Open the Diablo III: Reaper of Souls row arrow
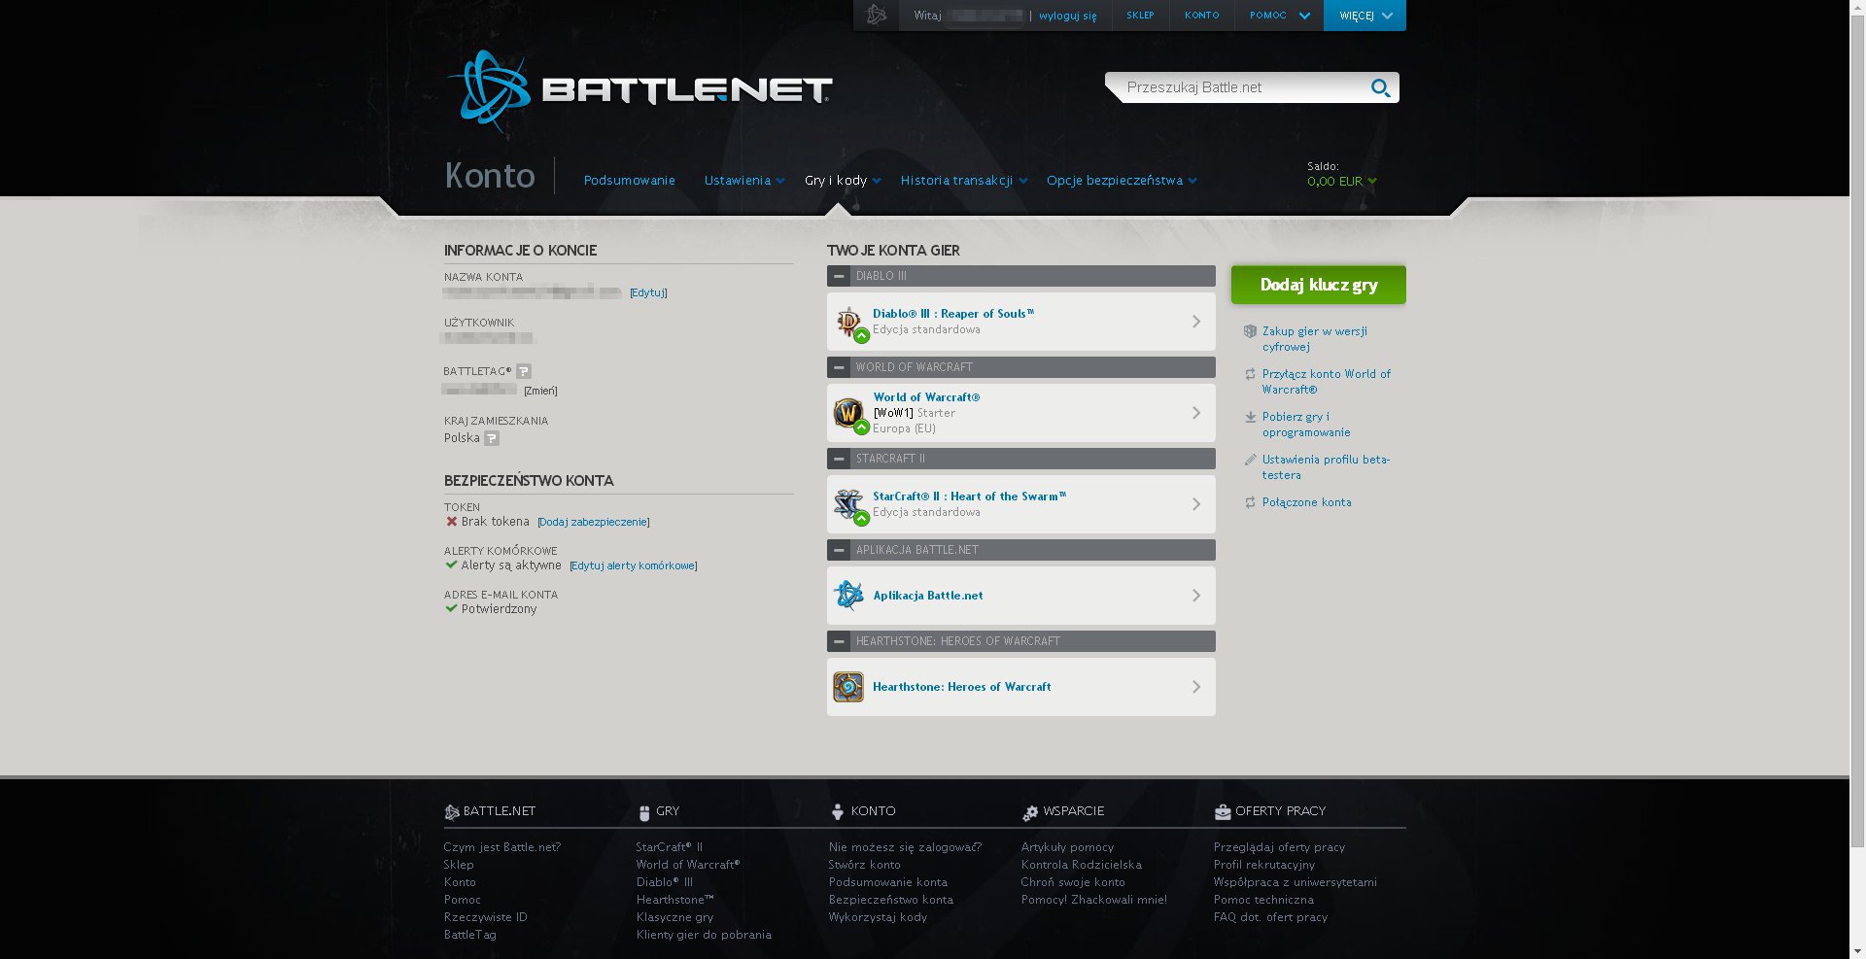1866x959 pixels. (1196, 322)
